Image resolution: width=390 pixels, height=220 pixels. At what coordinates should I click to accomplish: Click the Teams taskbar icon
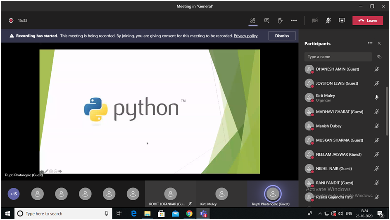(x=203, y=213)
